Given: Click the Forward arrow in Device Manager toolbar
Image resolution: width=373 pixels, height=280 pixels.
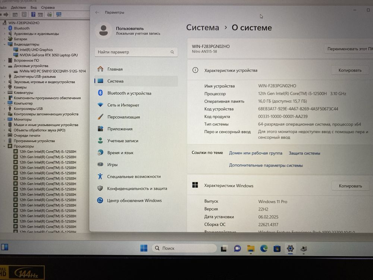Looking at the screenshot, I should tap(6, 15).
